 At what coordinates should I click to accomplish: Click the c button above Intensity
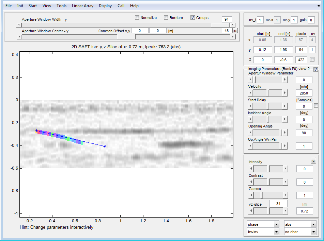313,160
